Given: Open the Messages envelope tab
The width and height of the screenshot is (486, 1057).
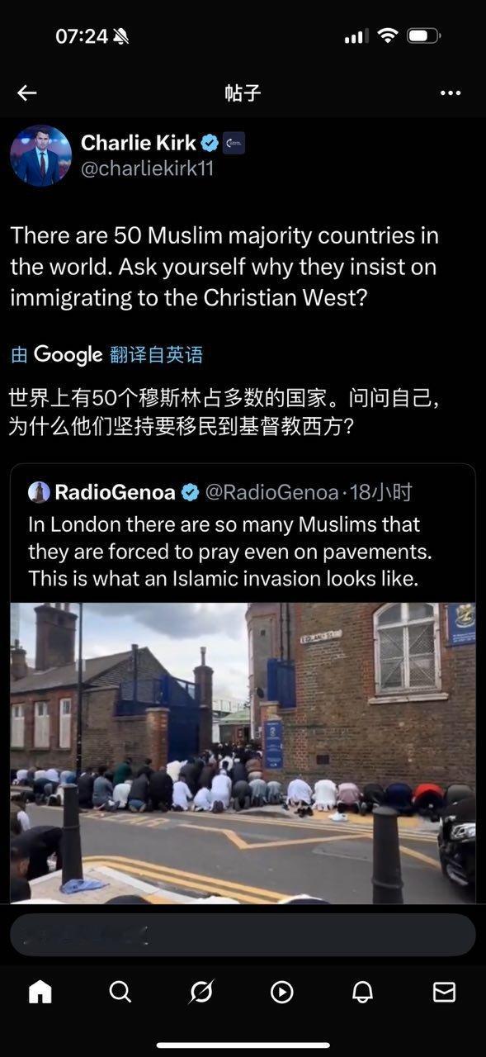Looking at the screenshot, I should 444,992.
